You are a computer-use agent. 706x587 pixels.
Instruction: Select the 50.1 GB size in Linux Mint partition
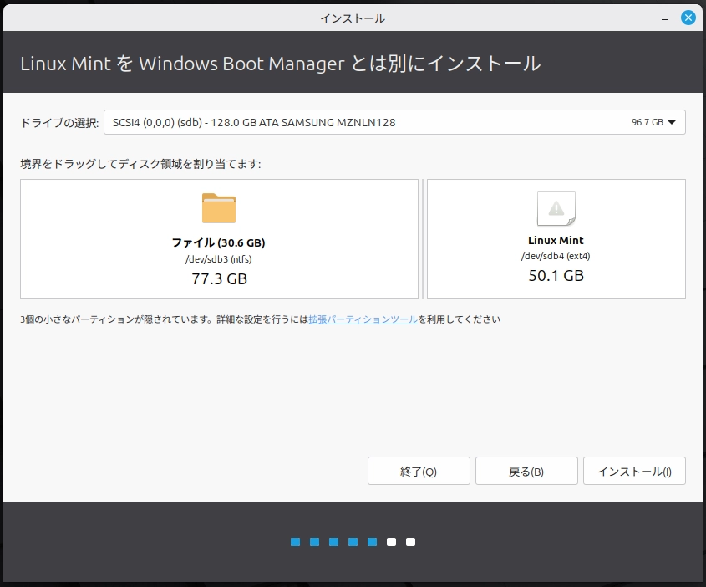(x=556, y=276)
